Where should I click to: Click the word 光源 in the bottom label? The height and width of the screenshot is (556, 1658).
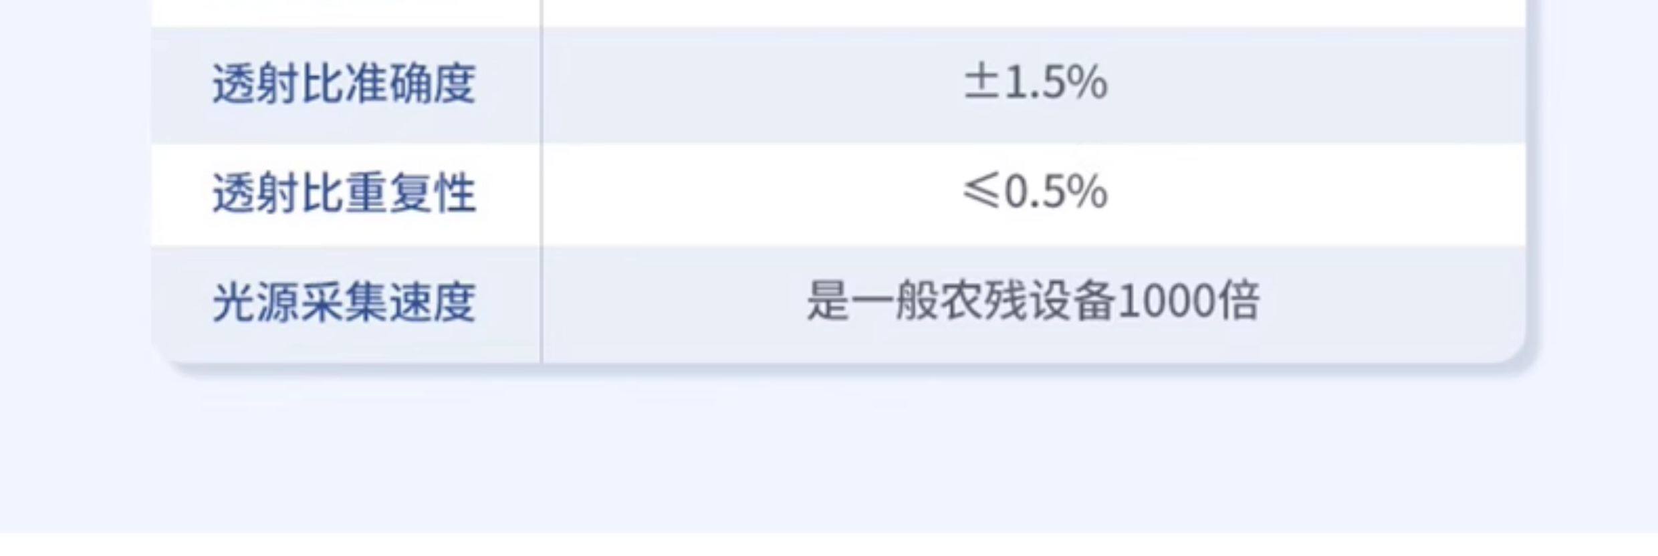pyautogui.click(x=255, y=303)
